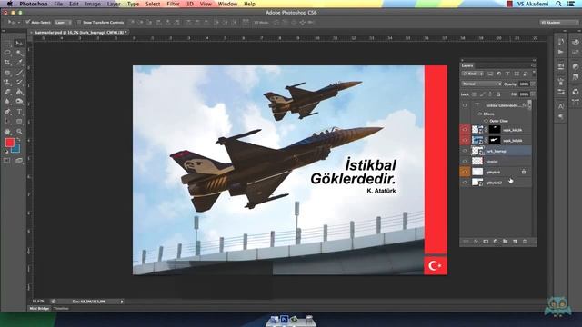Click the new group folder icon
Screen dimensions: 582x327
point(506,242)
